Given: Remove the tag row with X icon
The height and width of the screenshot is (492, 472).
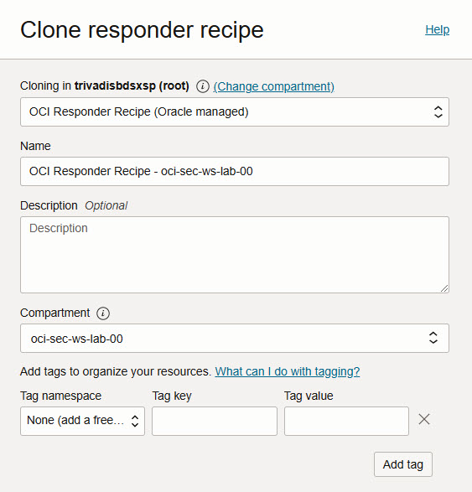Looking at the screenshot, I should click(x=424, y=419).
